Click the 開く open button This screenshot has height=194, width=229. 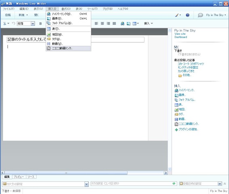[x=36, y=15]
